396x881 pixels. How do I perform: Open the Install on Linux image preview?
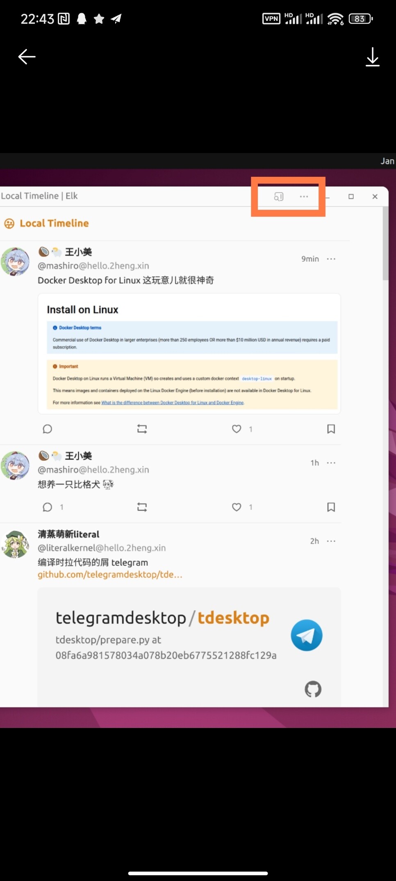pos(189,354)
